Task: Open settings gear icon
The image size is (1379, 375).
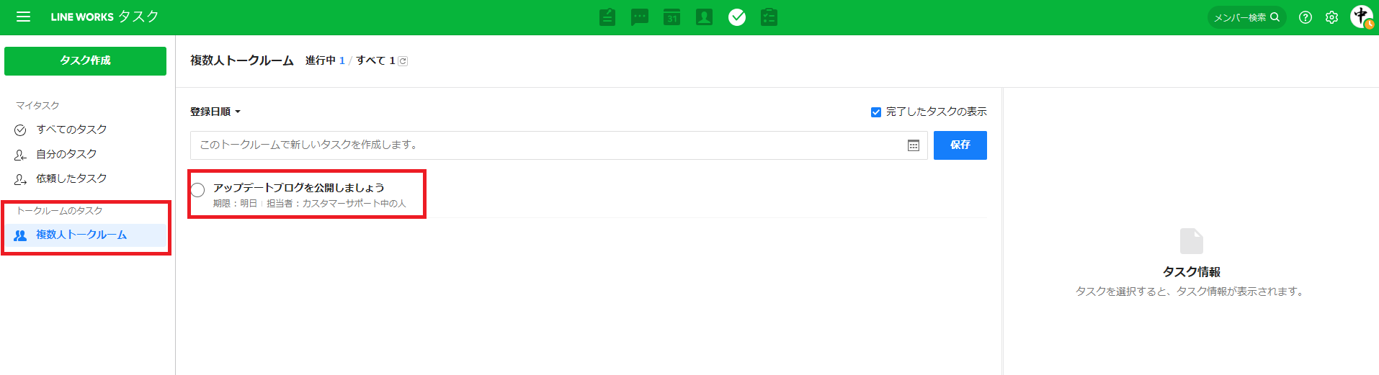Action: [x=1331, y=17]
